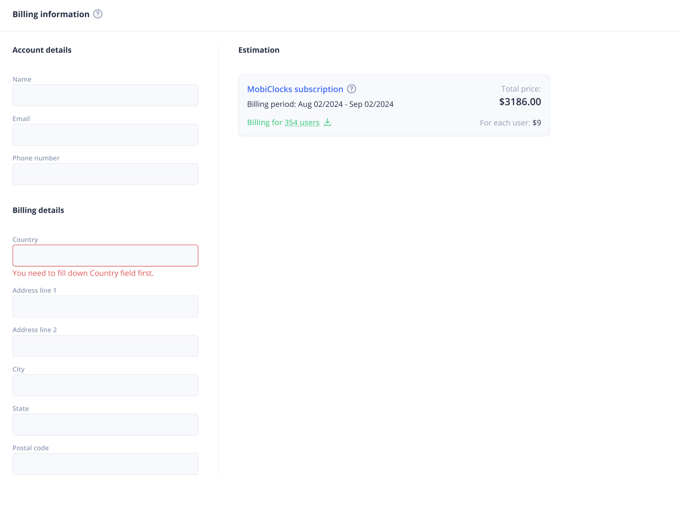Click help icon beside MobiClocks subscription
This screenshot has height=516, width=680.
pos(351,89)
